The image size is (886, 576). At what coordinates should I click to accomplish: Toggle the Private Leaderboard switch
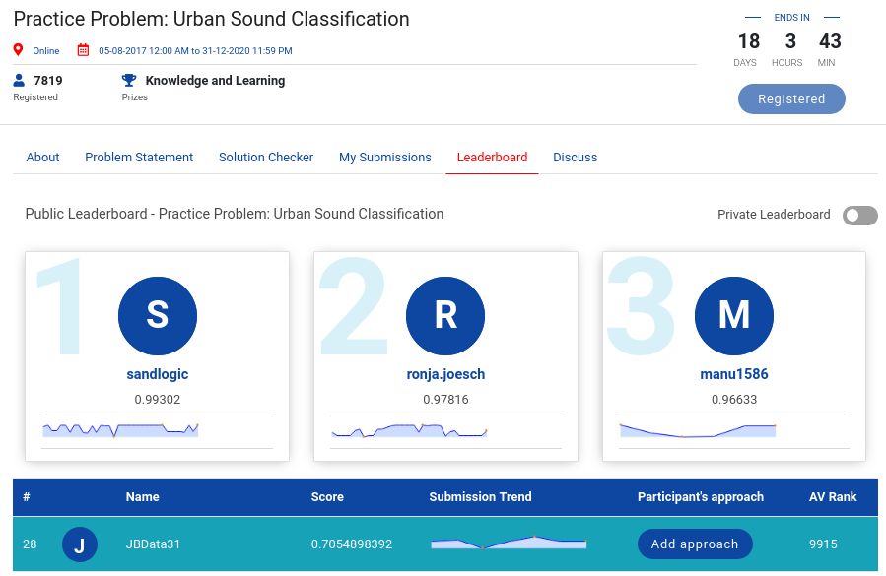pos(859,215)
